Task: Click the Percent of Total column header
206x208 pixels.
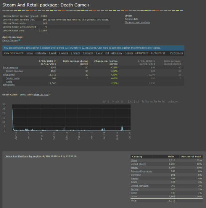Action: point(191,157)
